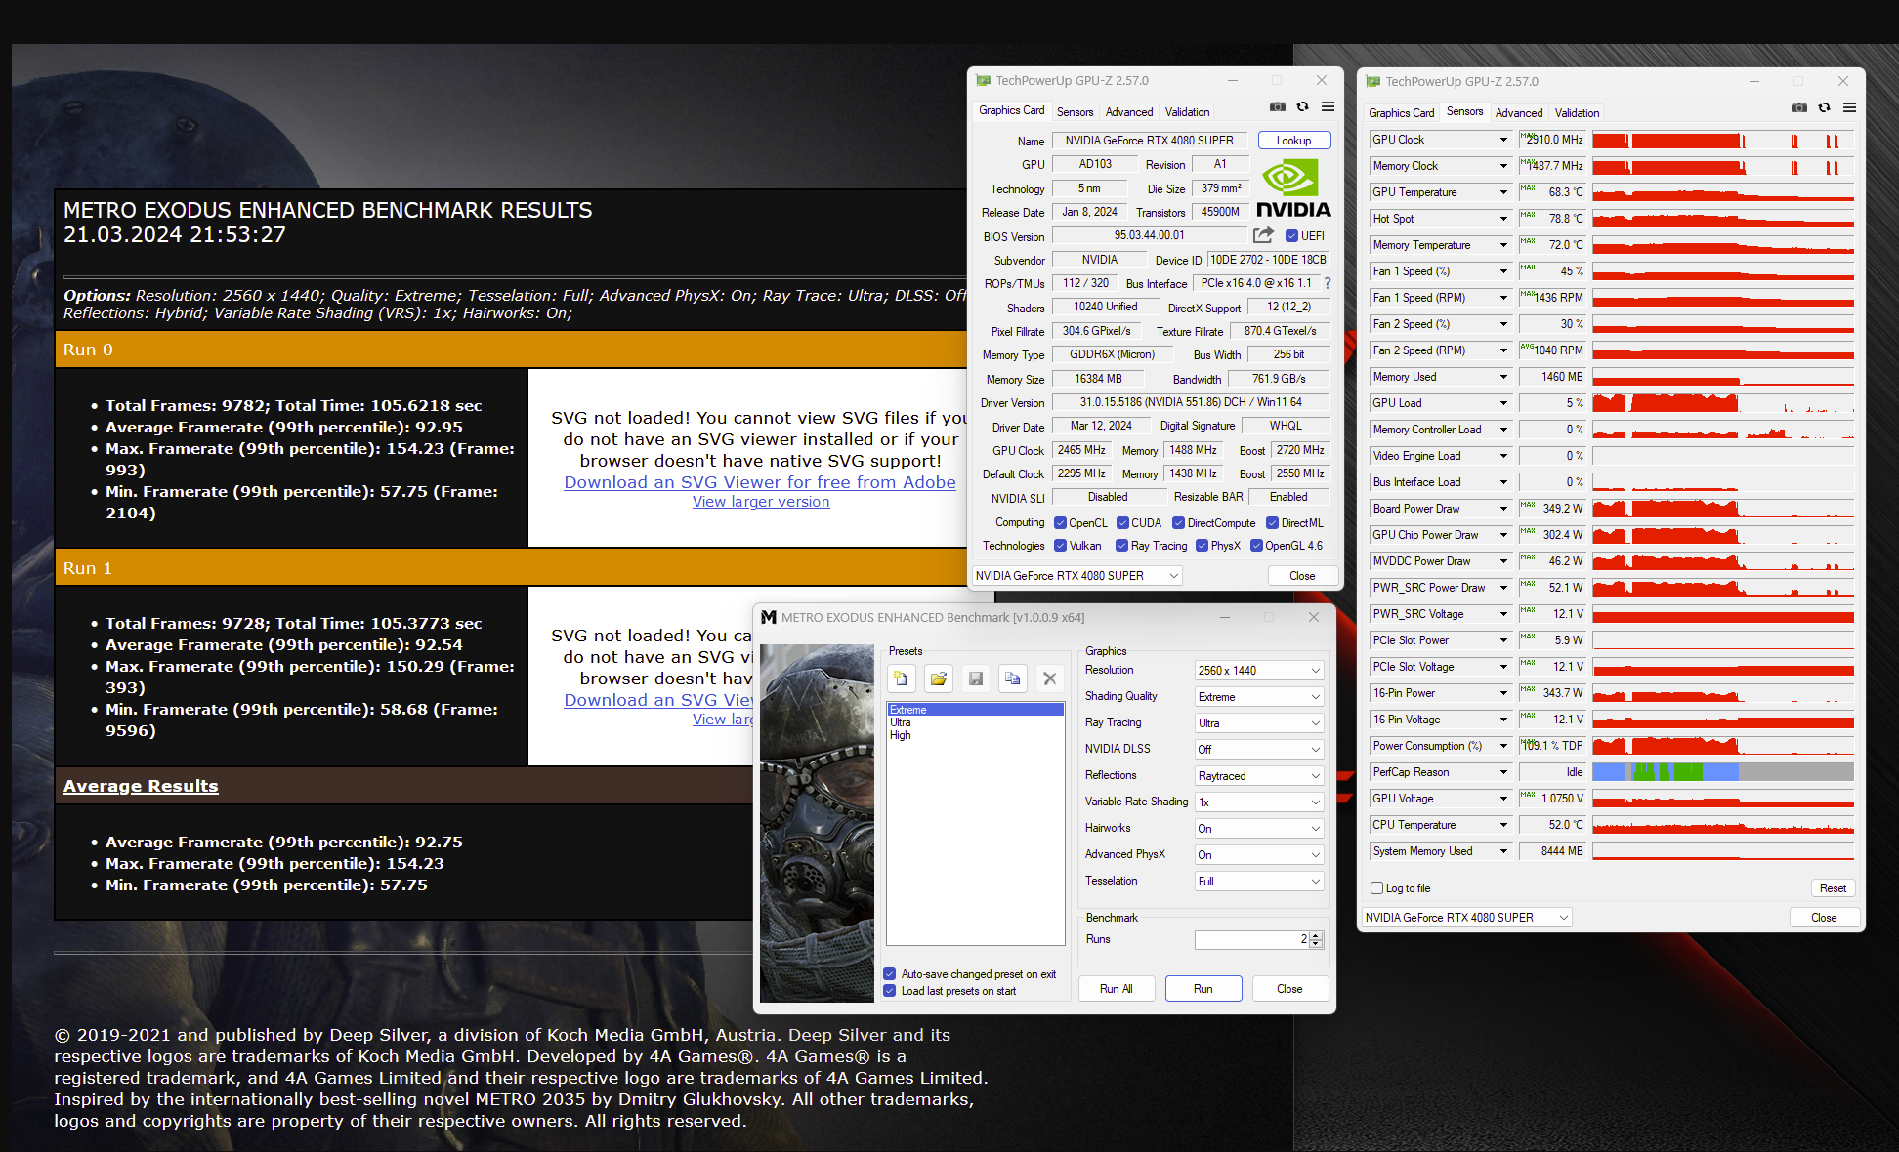The height and width of the screenshot is (1152, 1899).
Task: Open hamburger menu in GPU-Z Sensors window
Action: coord(1849,108)
